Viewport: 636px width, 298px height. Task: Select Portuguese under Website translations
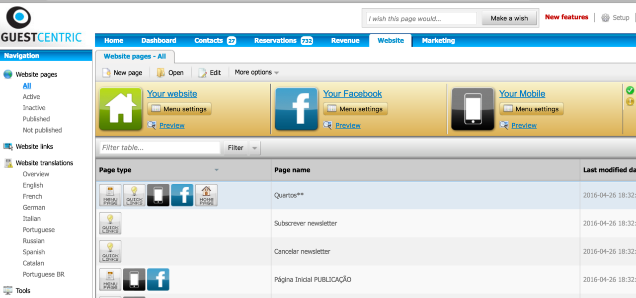(39, 230)
